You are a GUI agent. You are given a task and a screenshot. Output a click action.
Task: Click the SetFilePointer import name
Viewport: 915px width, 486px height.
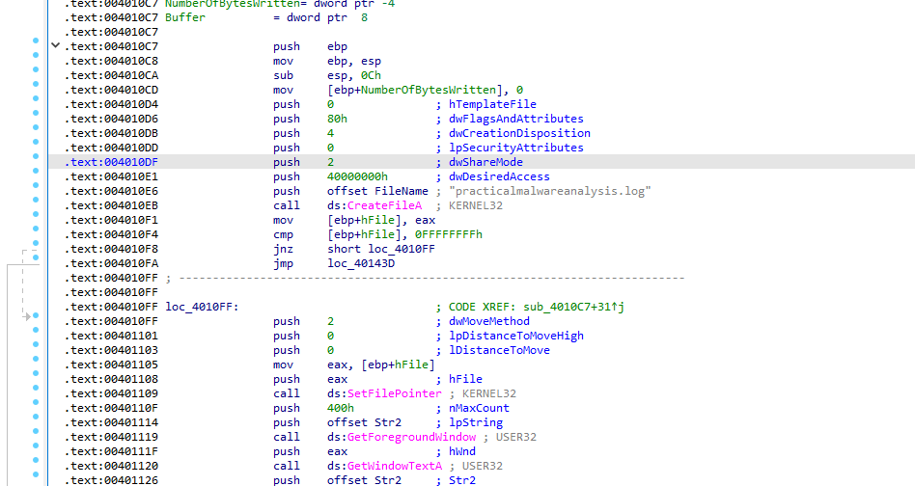[395, 394]
